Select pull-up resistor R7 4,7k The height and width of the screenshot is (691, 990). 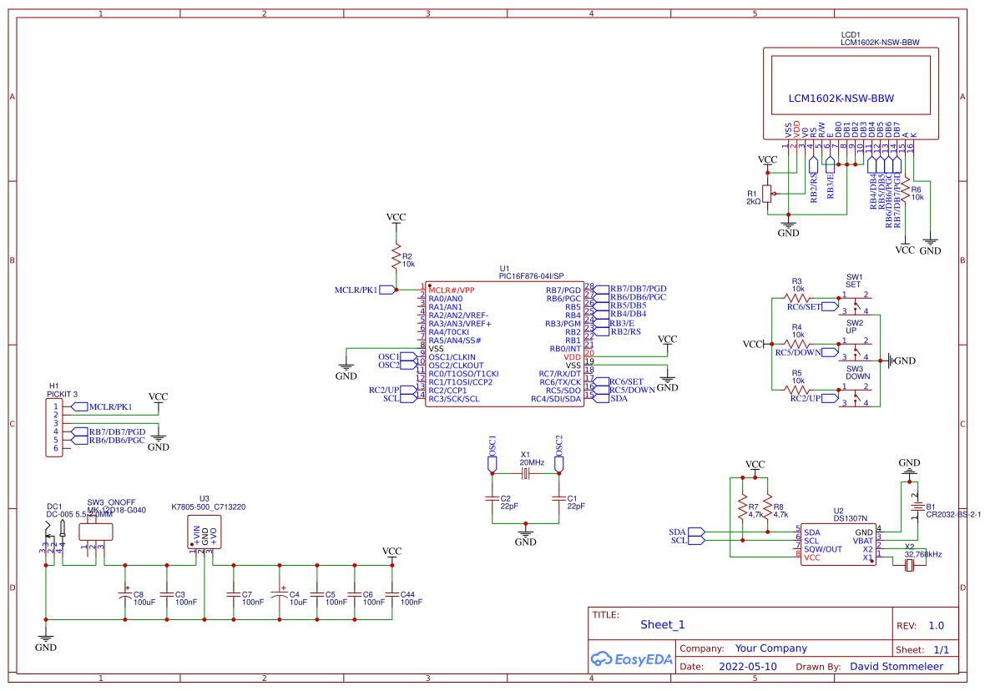[743, 507]
